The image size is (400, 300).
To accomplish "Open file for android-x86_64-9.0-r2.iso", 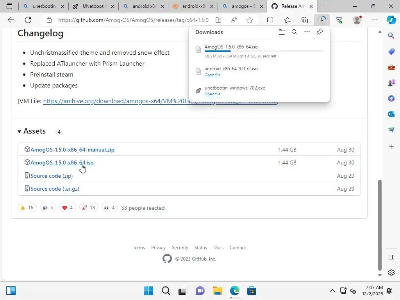I will (x=212, y=75).
